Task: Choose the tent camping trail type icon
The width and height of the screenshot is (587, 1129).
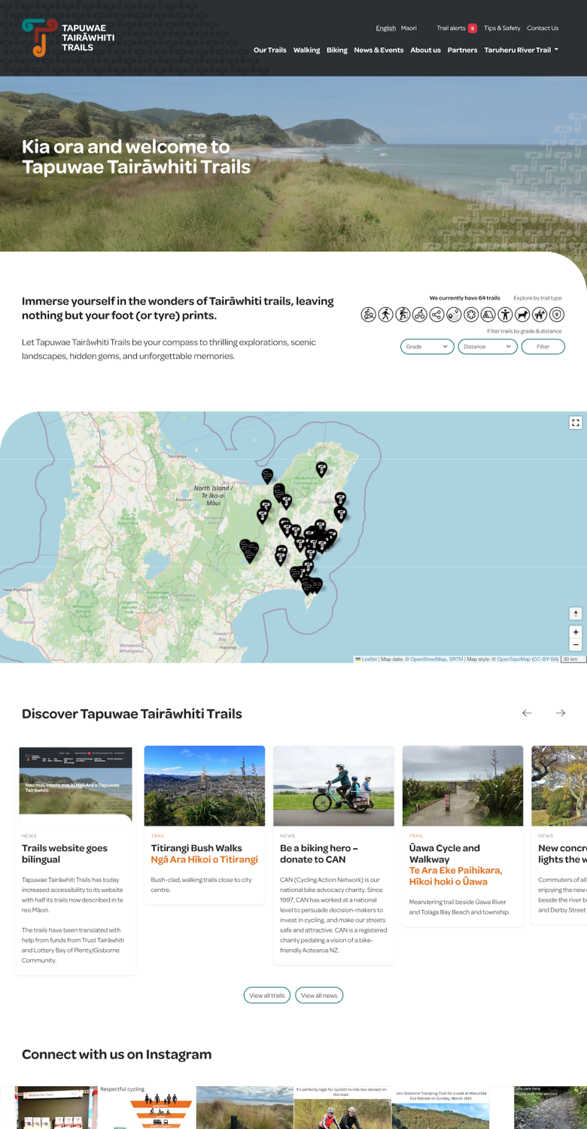Action: 488,315
